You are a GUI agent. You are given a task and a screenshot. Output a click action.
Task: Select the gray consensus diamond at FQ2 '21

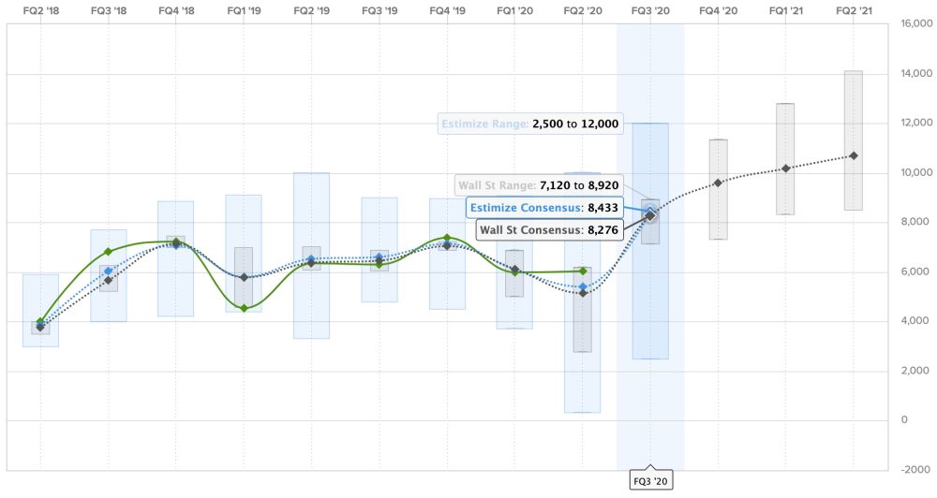pos(854,155)
